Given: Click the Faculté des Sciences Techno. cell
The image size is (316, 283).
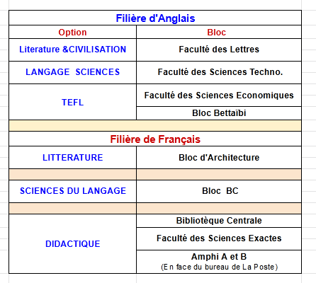Looking at the screenshot, I should 219,72.
